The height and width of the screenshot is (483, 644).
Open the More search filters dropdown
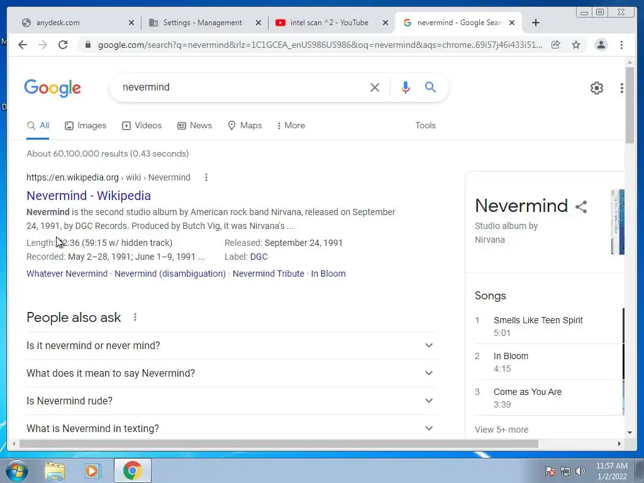point(291,126)
